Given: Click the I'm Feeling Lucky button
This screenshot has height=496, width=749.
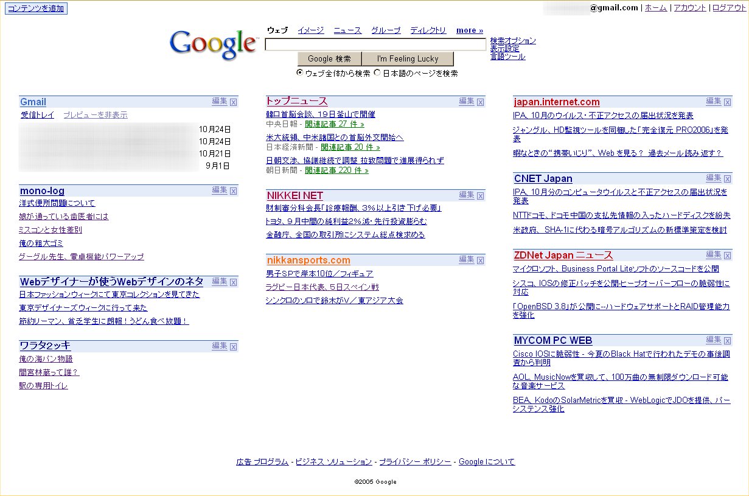Looking at the screenshot, I should (408, 59).
